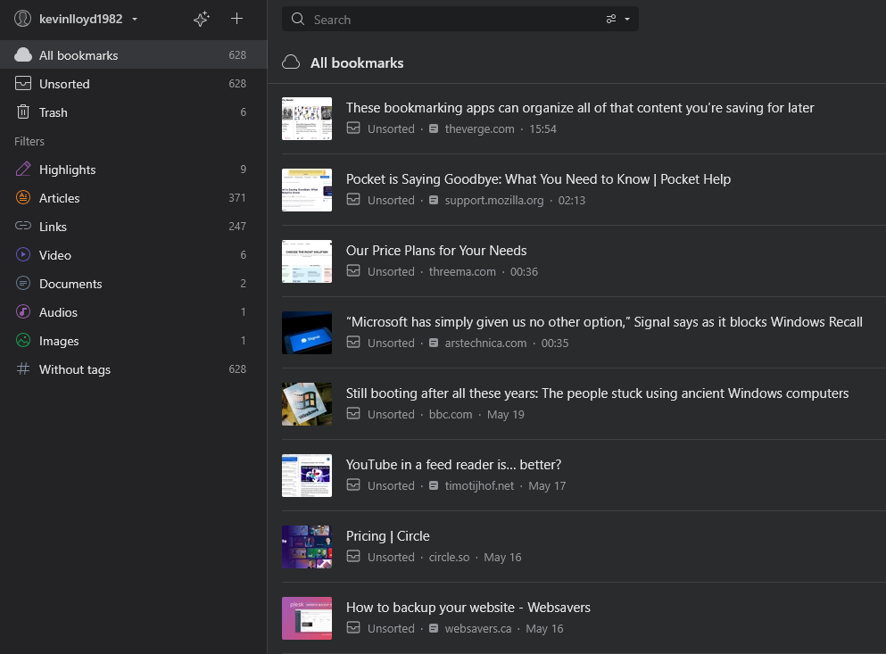Click the user avatar icon
Image resolution: width=886 pixels, height=654 pixels.
[x=22, y=19]
